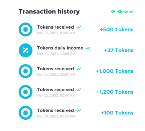Select the +27 Tokens amount
This screenshot has width=145, height=131.
click(119, 50)
